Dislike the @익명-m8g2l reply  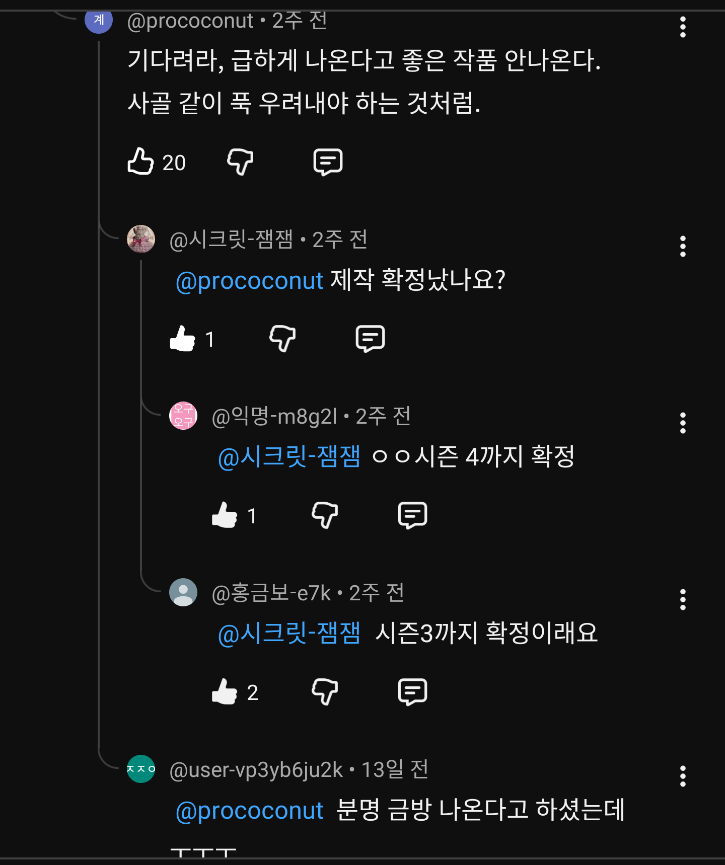325,515
